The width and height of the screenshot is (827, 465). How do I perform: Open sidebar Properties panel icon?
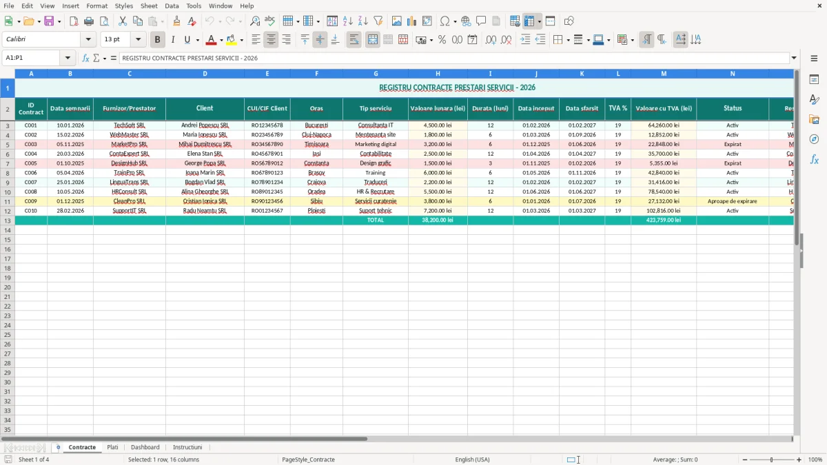coord(814,80)
